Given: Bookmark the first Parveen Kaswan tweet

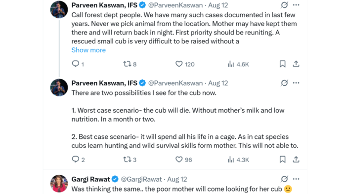Looking at the screenshot, I should tap(282, 64).
